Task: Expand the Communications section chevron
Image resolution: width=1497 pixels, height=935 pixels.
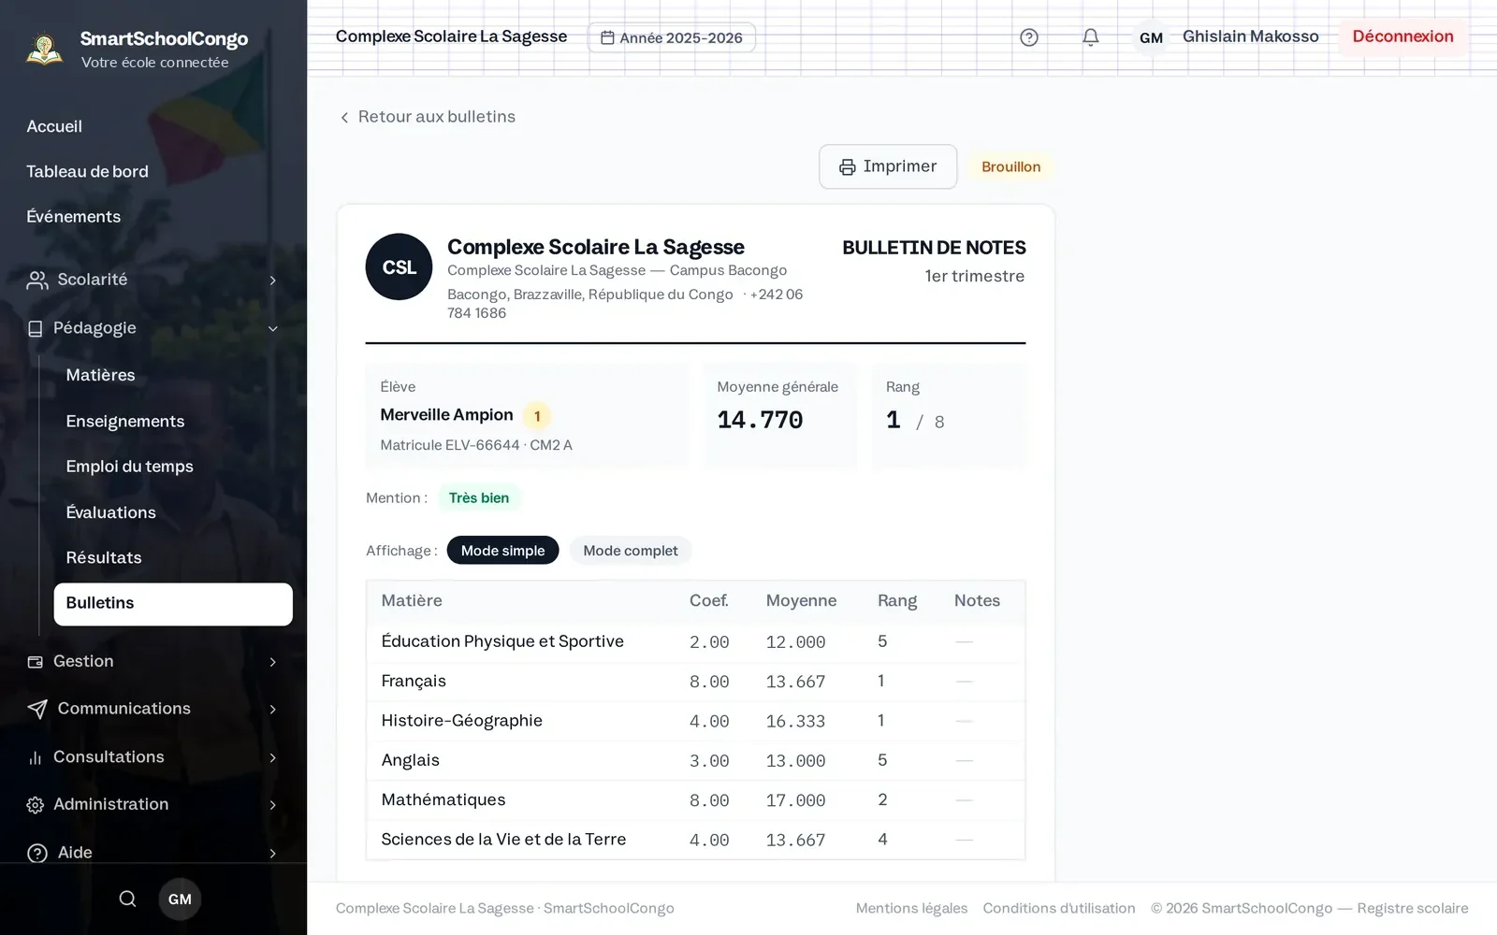Action: click(272, 709)
